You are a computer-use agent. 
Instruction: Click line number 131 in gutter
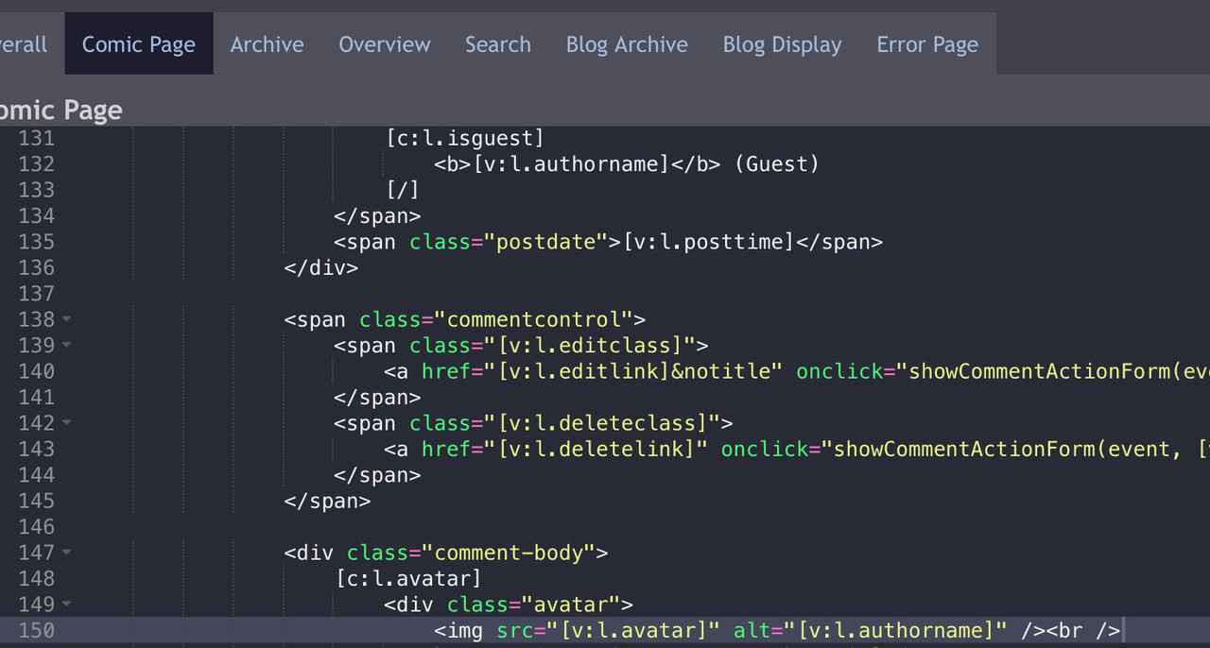coord(37,138)
